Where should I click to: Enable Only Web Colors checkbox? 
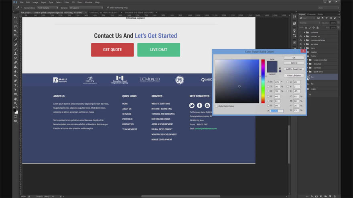point(216,106)
